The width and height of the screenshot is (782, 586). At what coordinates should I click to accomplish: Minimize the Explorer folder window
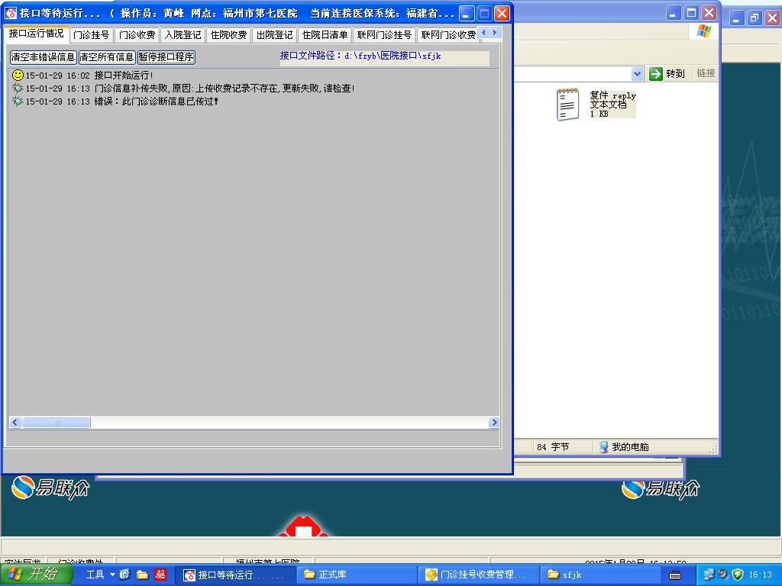point(674,12)
